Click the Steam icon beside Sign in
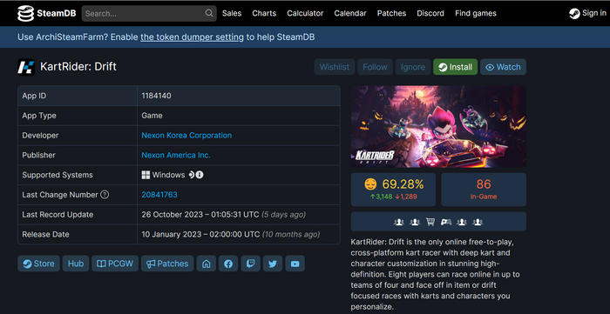Screen dimensions: 610x314 point(574,14)
